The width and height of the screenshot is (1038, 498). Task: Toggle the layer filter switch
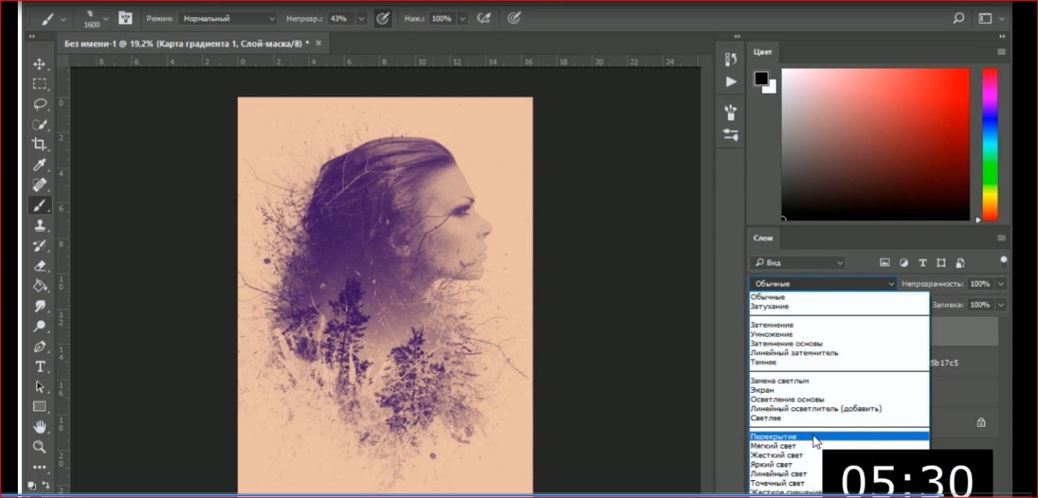coord(1003,262)
